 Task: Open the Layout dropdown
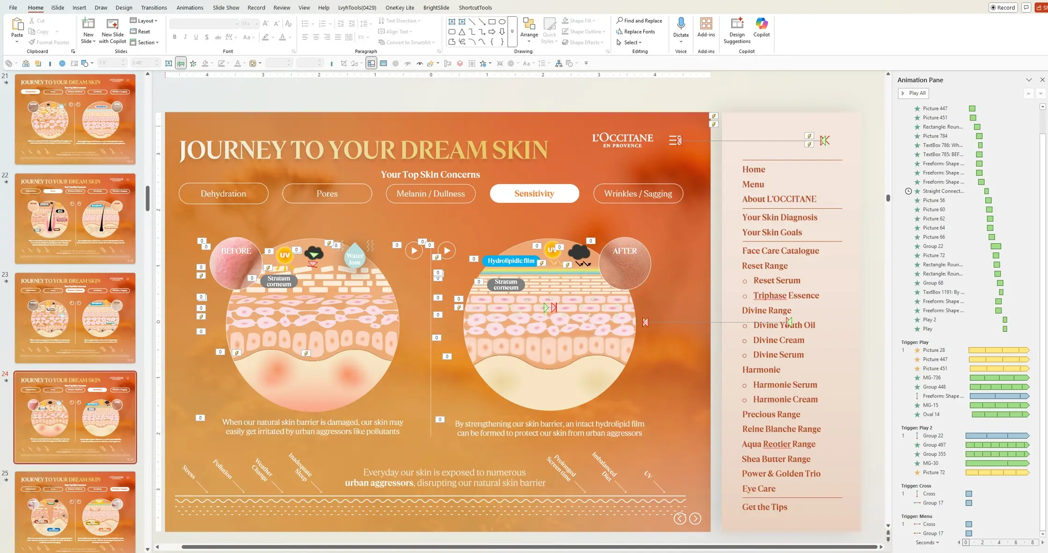tap(144, 21)
